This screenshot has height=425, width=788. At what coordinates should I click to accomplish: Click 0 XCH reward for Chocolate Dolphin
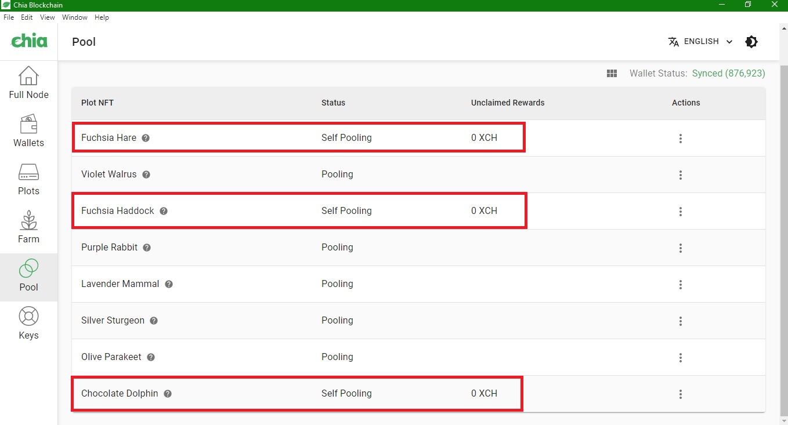tap(484, 394)
